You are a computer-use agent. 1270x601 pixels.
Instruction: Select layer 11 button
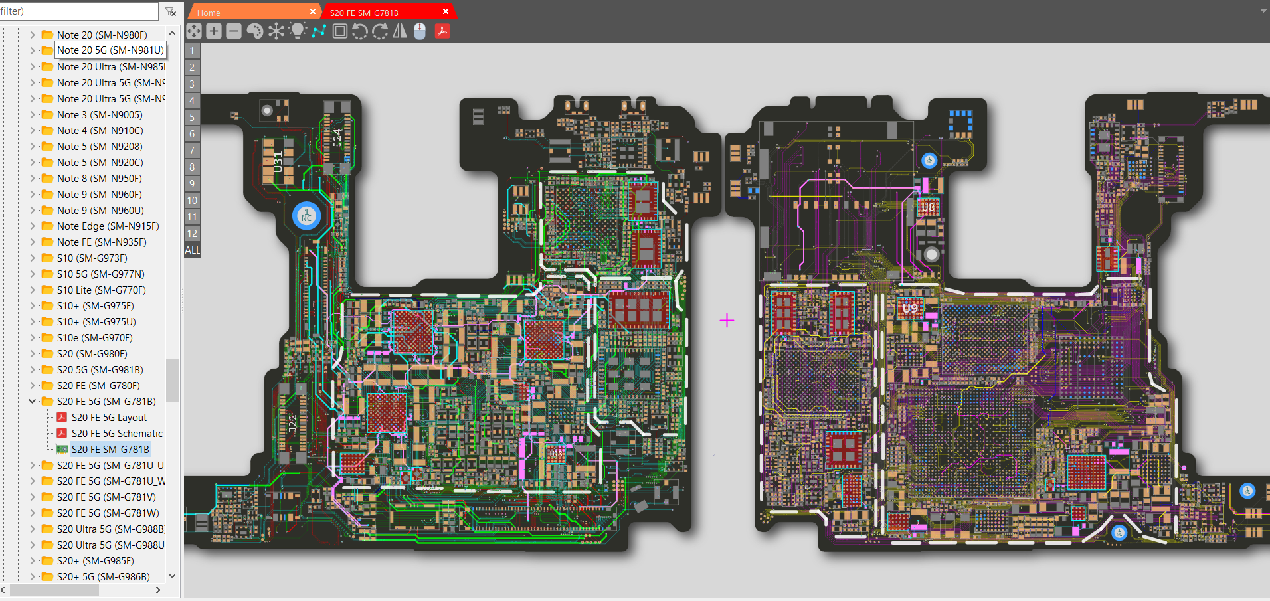pos(193,217)
